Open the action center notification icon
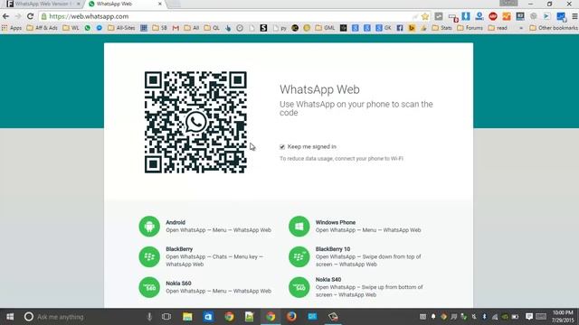Image resolution: width=579 pixels, height=325 pixels. (x=528, y=317)
